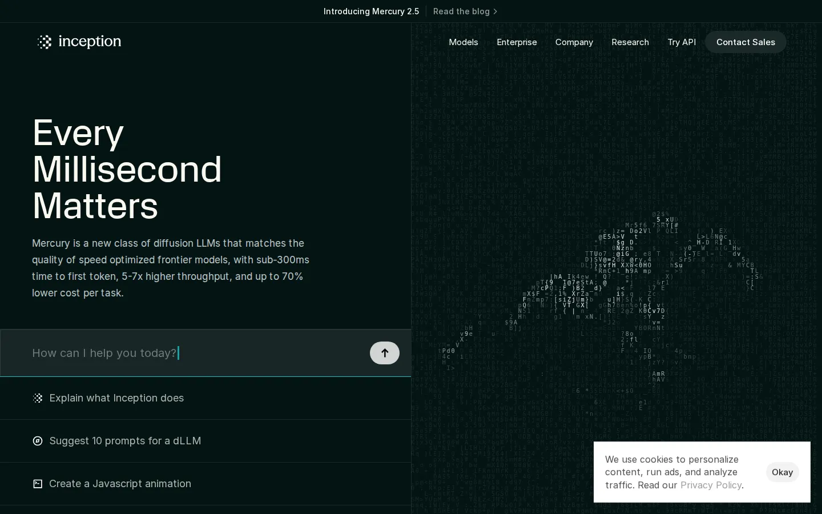Screen dimensions: 822x514
Task: Open the Privacy Policy link
Action: 711,485
